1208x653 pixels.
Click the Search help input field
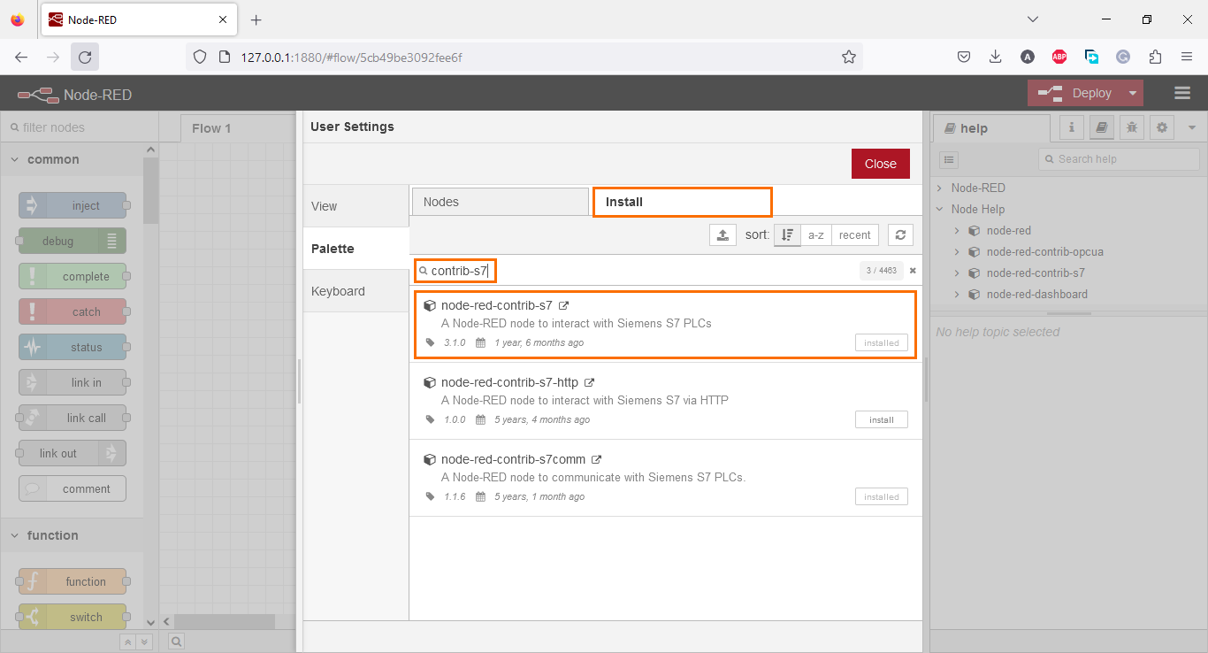pos(1119,159)
